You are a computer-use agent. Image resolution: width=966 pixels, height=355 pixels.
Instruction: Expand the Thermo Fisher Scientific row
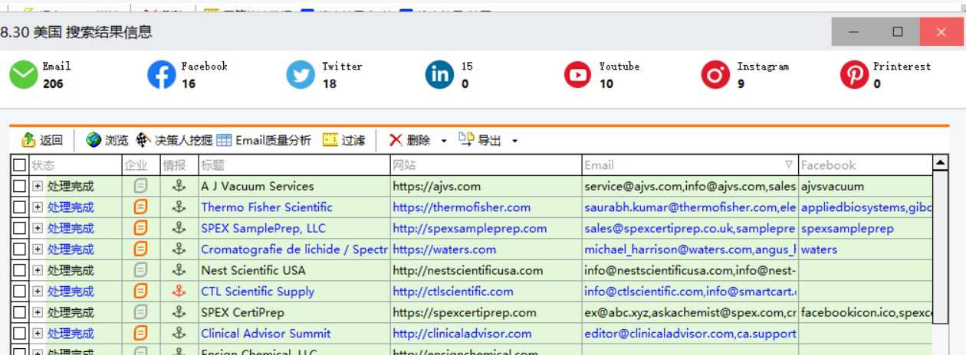[38, 207]
